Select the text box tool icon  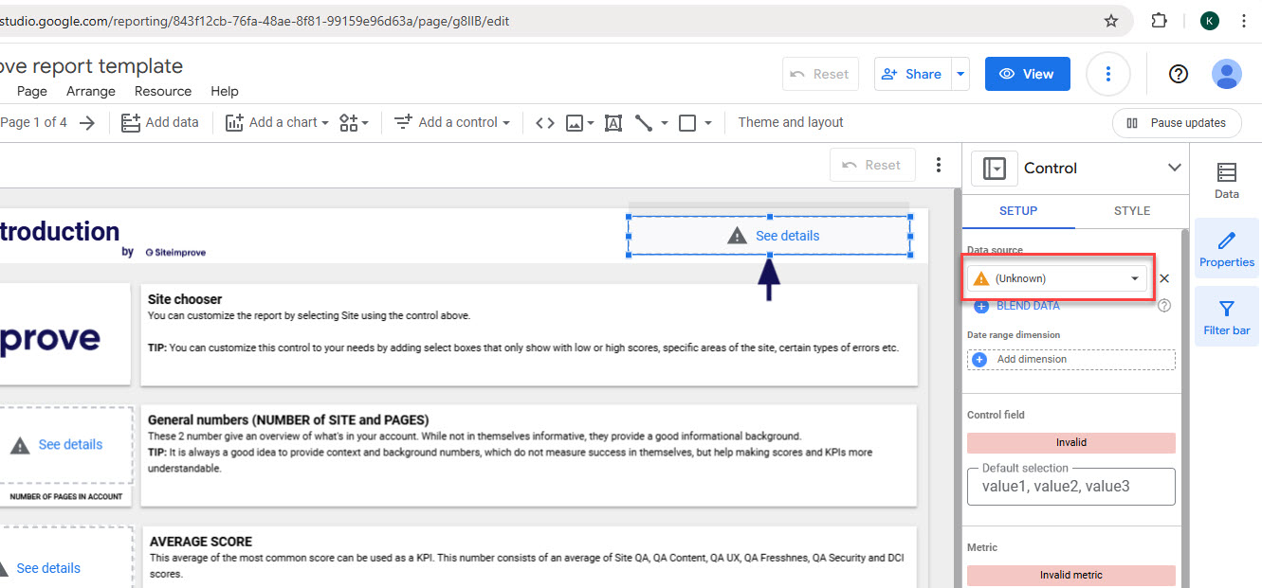[x=613, y=122]
